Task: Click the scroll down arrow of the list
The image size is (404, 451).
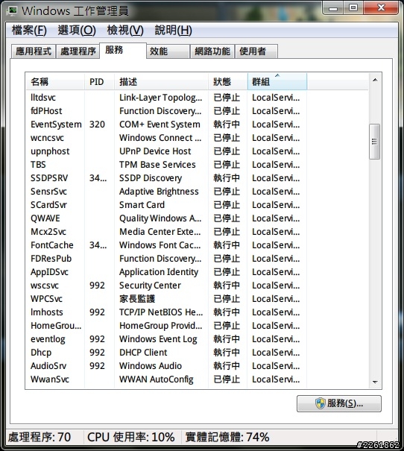Action: [x=375, y=382]
